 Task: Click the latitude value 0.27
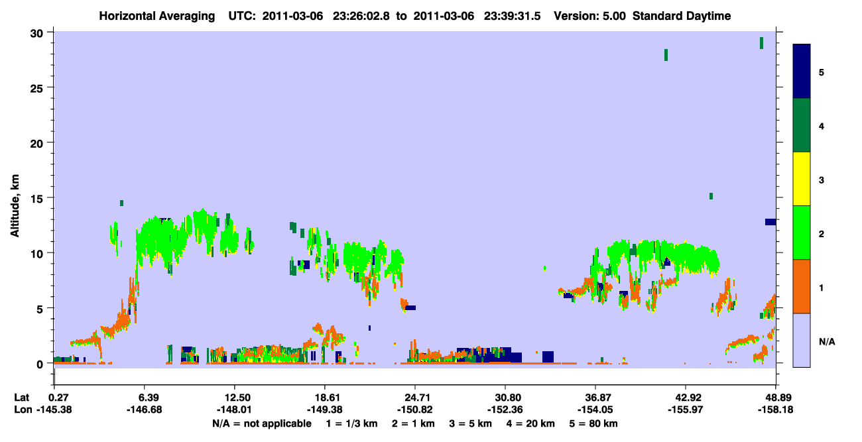pos(58,398)
